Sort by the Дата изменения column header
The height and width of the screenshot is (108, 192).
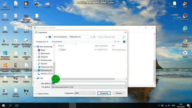coord(101,46)
